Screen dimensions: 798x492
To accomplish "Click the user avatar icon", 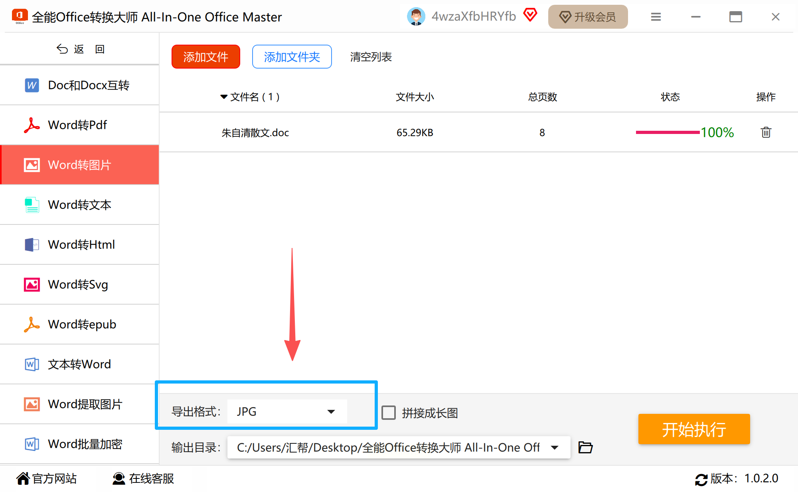I will pos(416,17).
